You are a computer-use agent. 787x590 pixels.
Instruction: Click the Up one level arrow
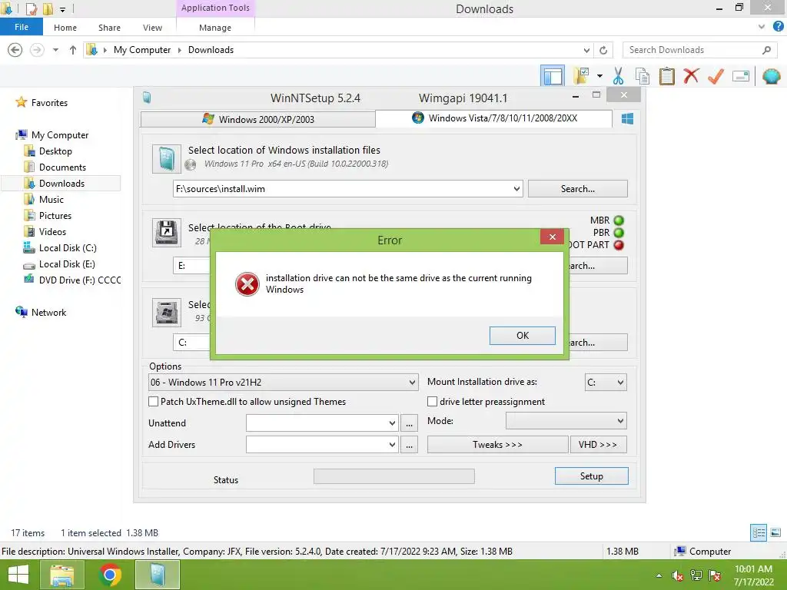[x=73, y=50]
